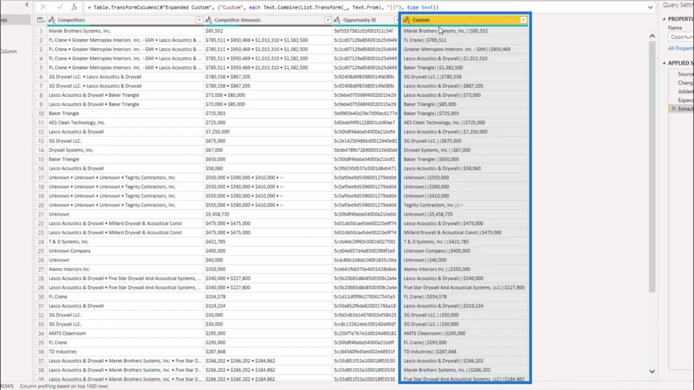
Task: Expand the formula bar chevron
Action: point(650,7)
